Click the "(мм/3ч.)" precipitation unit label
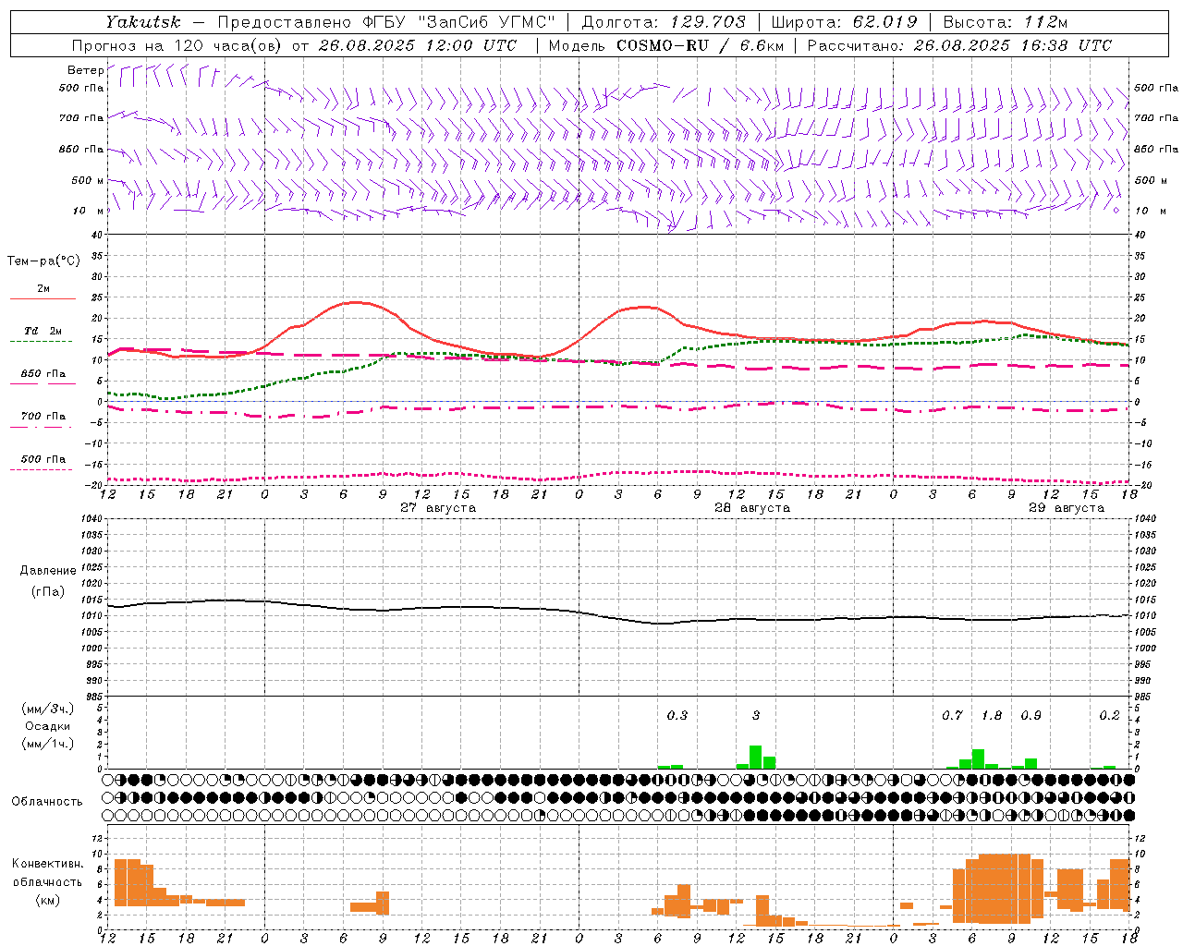The height and width of the screenshot is (946, 1183). (48, 709)
